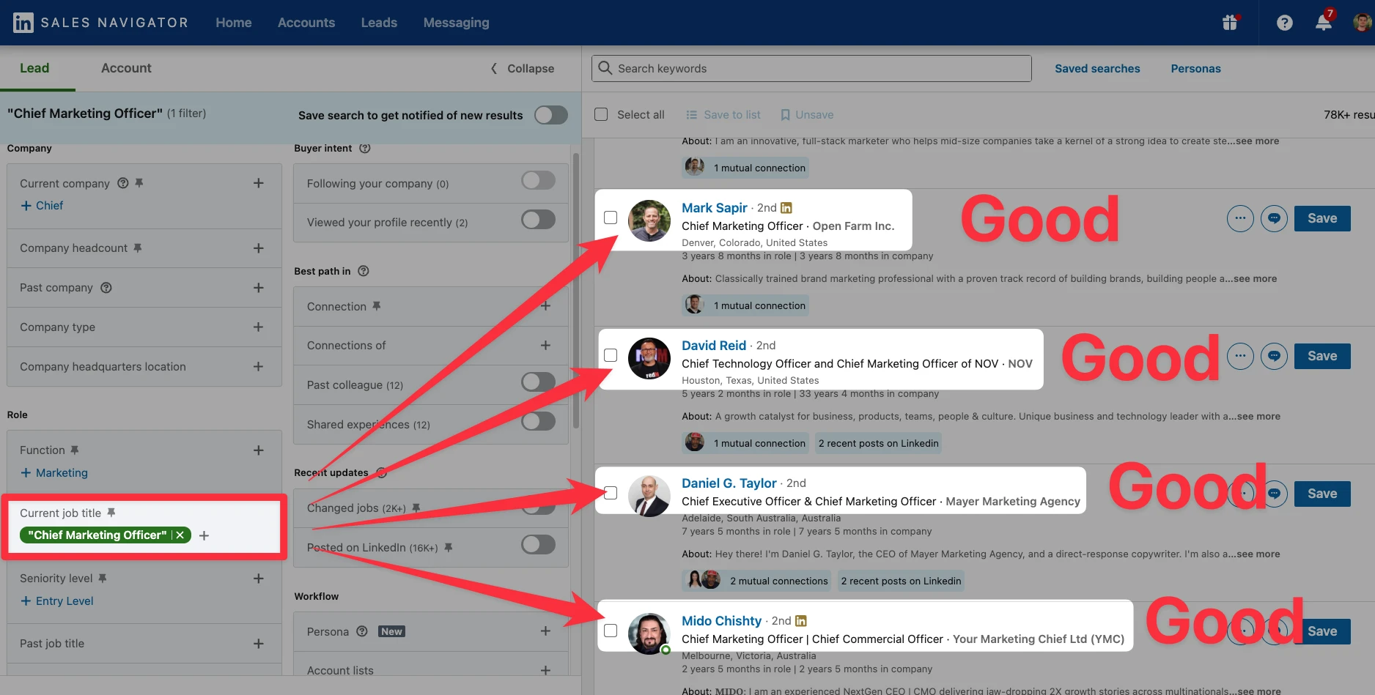Click the pin icon beside Current company
Viewport: 1375px width, 695px height.
[139, 183]
